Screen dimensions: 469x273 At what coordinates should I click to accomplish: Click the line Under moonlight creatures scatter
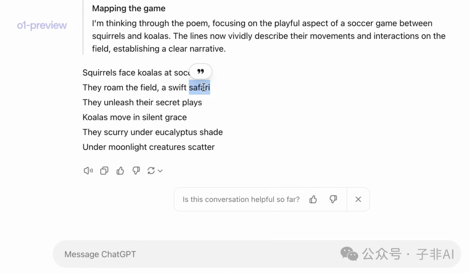tap(149, 147)
